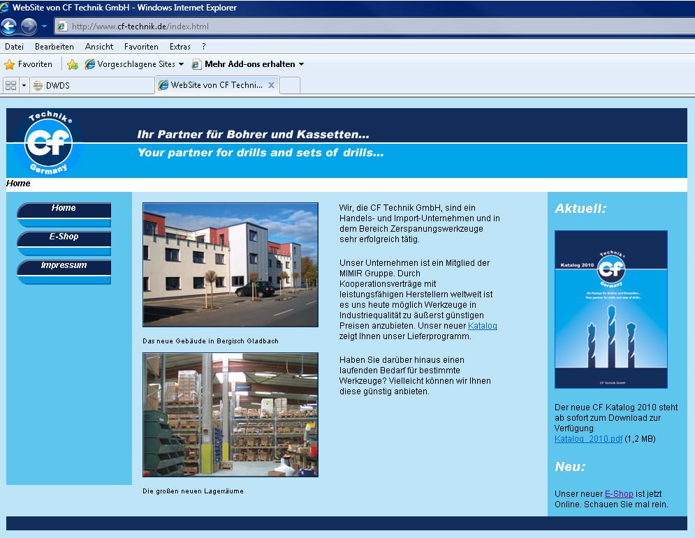Click the Home breadcrumb text
This screenshot has height=538, width=695.
(18, 184)
